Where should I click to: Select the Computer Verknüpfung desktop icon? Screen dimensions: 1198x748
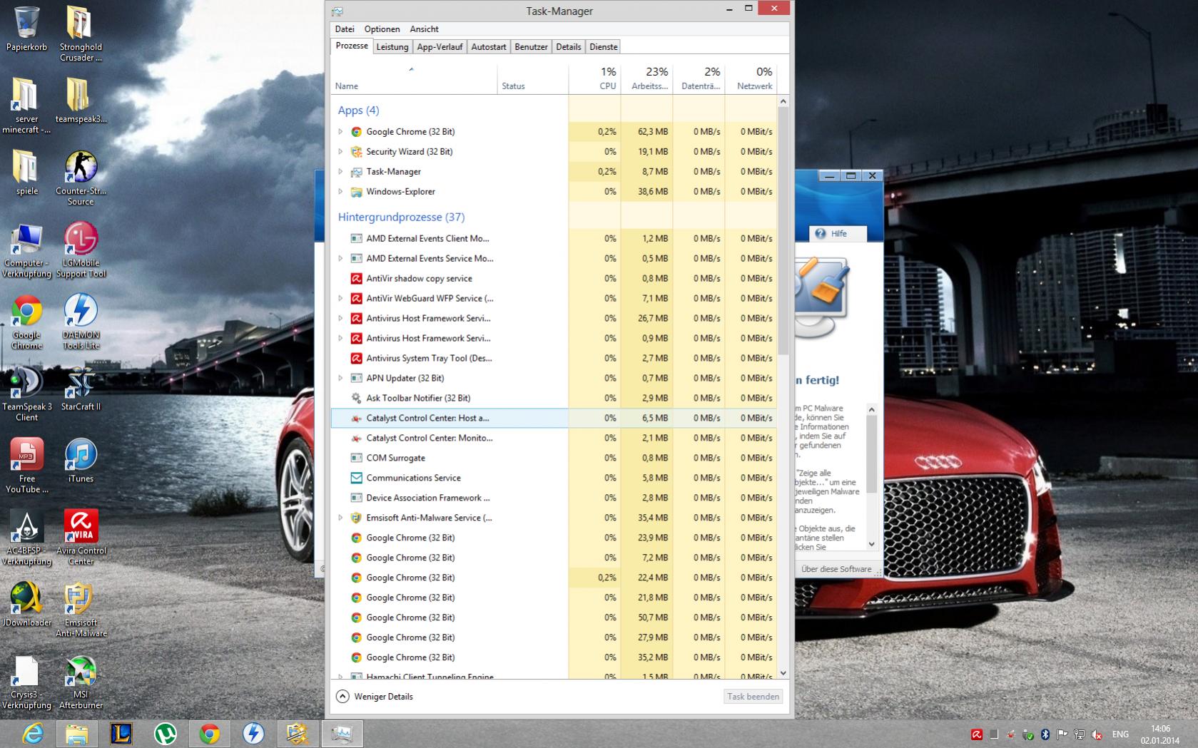point(26,249)
